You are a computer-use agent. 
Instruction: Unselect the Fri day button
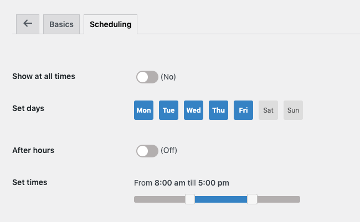pos(243,110)
